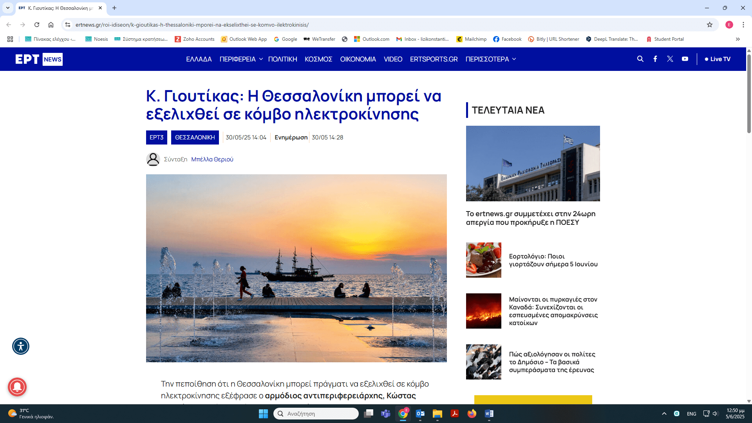
Task: Click the red notification bell icon
Action: (17, 387)
